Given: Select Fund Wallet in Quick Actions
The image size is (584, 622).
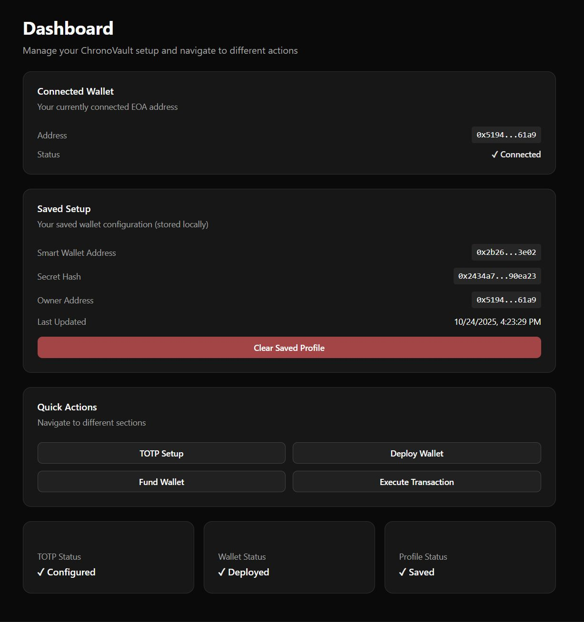Looking at the screenshot, I should tap(161, 482).
